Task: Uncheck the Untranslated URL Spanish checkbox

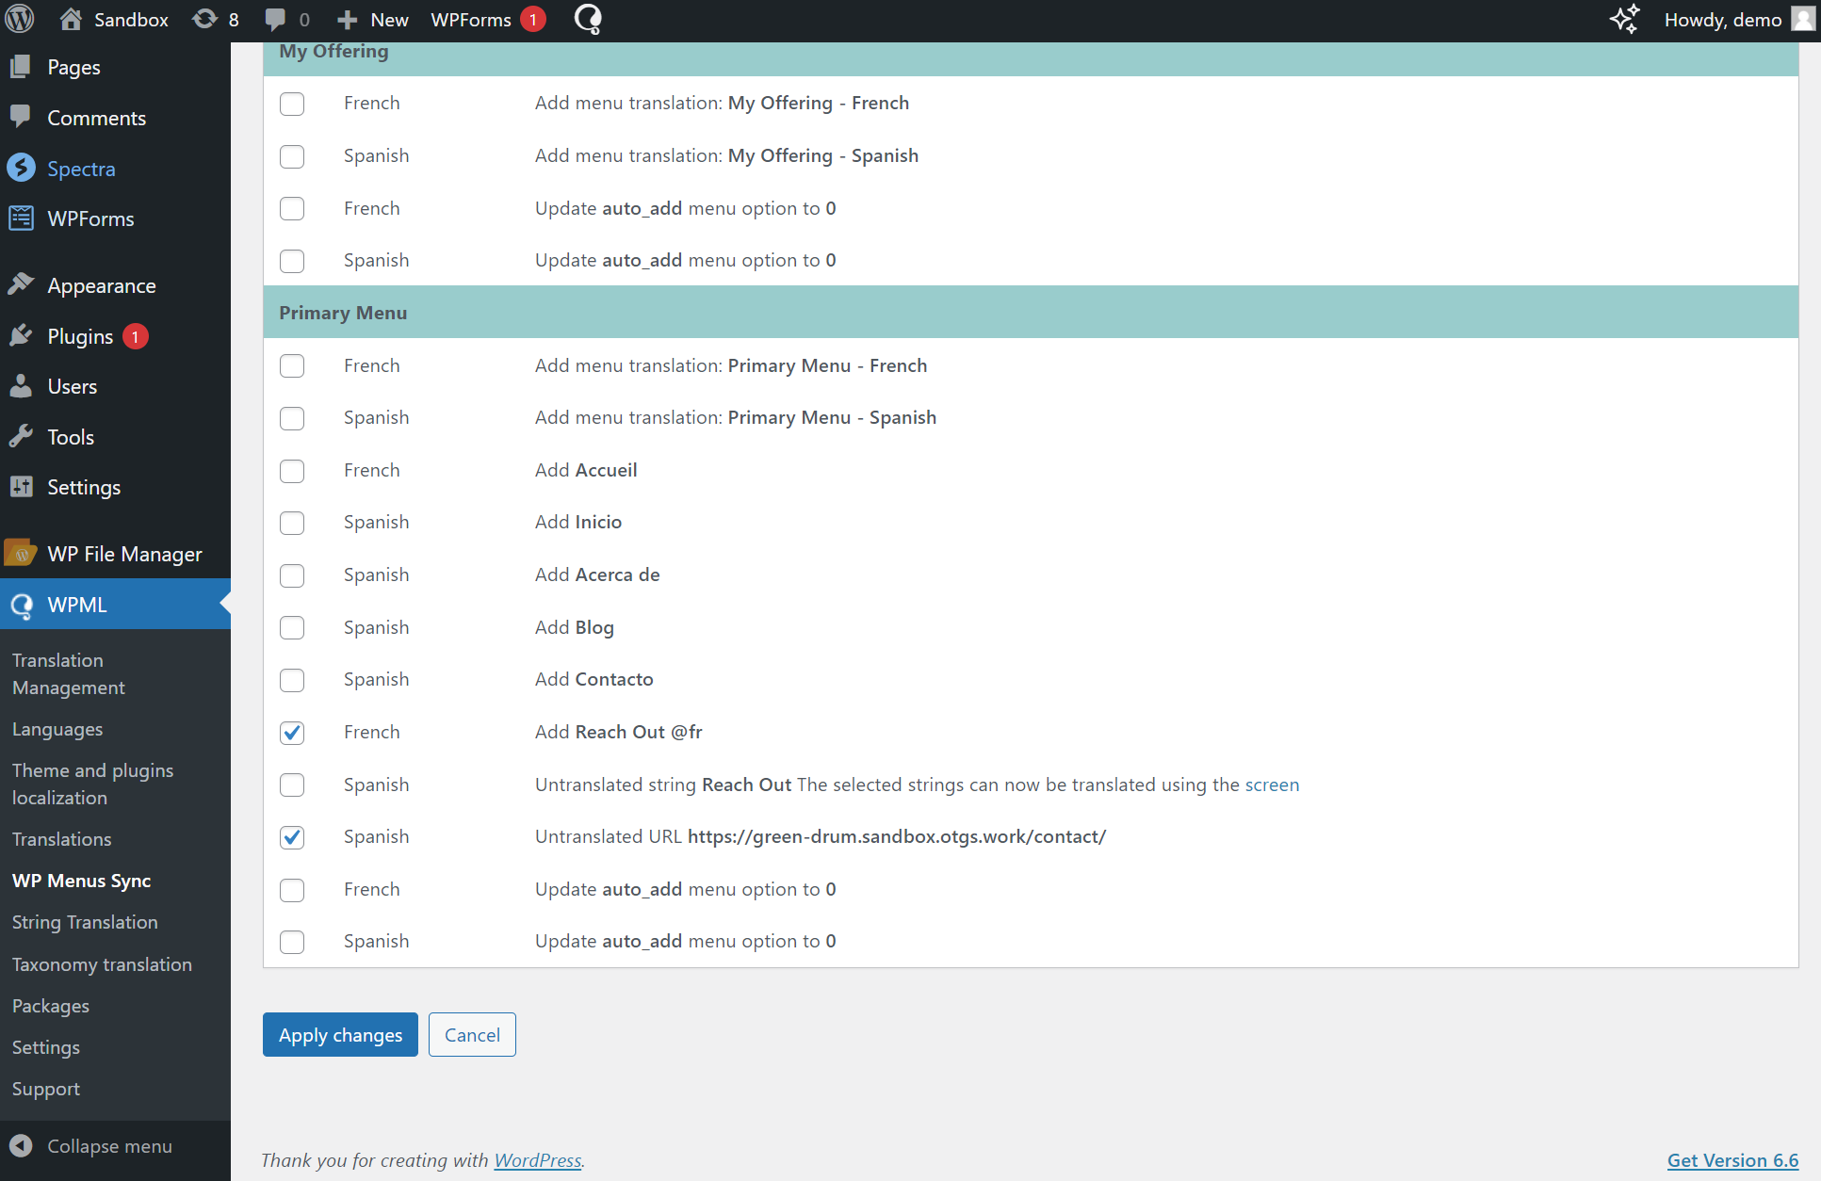Action: pyautogui.click(x=292, y=837)
